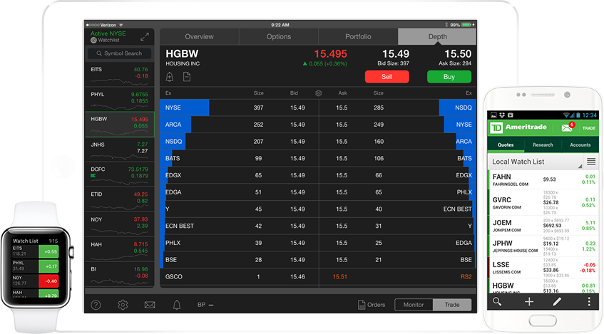
Task: Select NOY in the tablet watchlist
Action: (x=119, y=224)
